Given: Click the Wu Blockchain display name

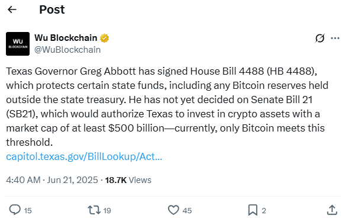Looking at the screenshot, I should pos(66,38).
